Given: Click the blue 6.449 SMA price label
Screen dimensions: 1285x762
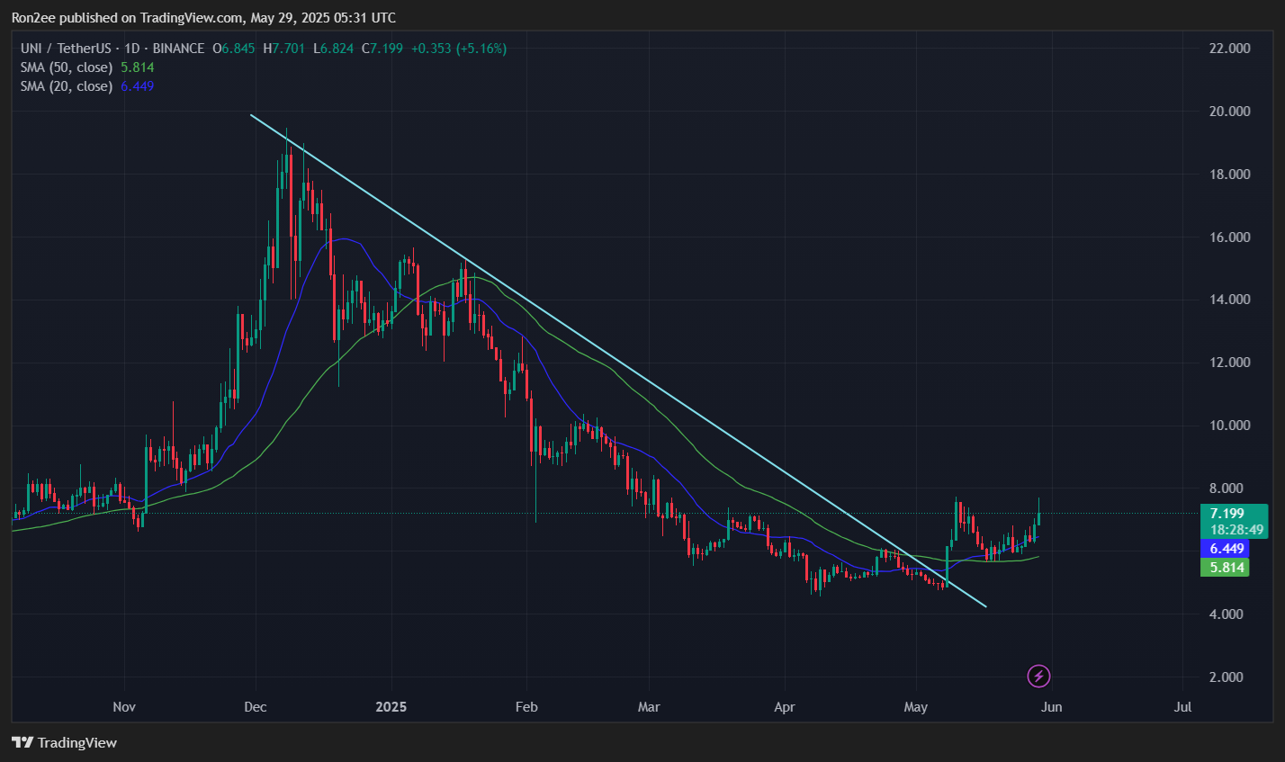Looking at the screenshot, I should 1227,549.
